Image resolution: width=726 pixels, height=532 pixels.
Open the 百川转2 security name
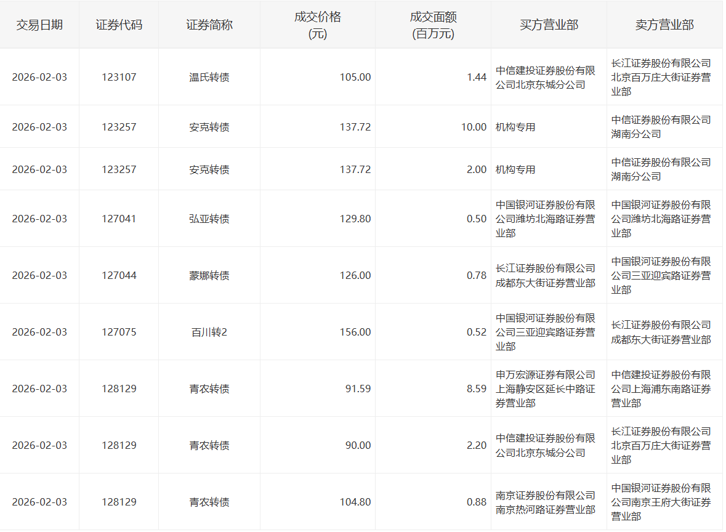click(x=209, y=332)
